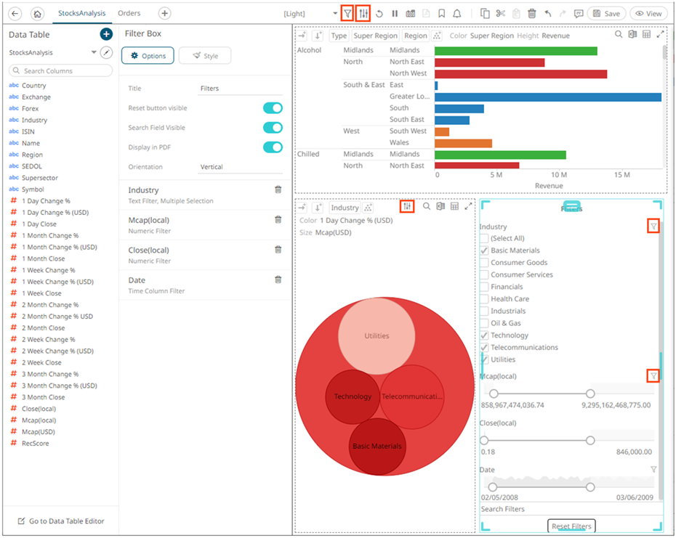This screenshot has width=676, height=538.
Task: Open the Style tab in Filter Box
Action: 204,56
